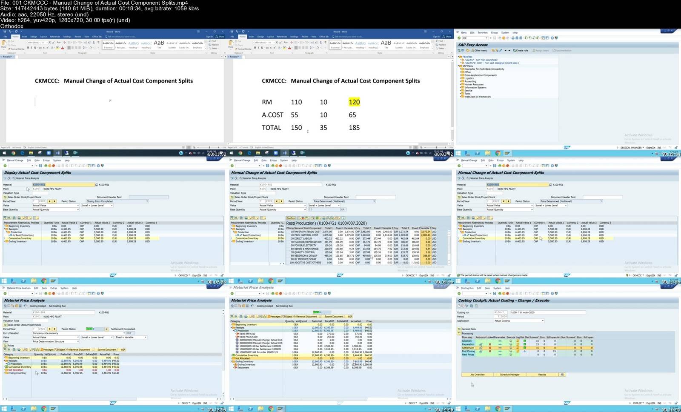The image size is (681, 412).
Task: Click Create role button in SAP Easy Access
Action: pyautogui.click(x=521, y=50)
